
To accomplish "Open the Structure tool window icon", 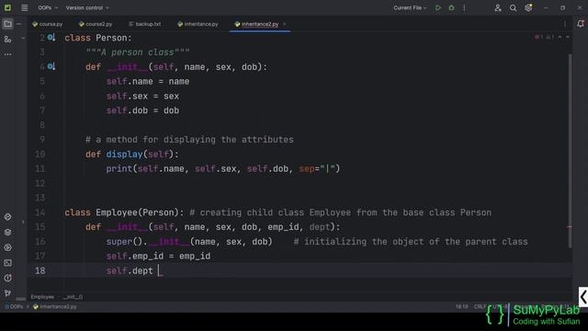I will coord(7,39).
